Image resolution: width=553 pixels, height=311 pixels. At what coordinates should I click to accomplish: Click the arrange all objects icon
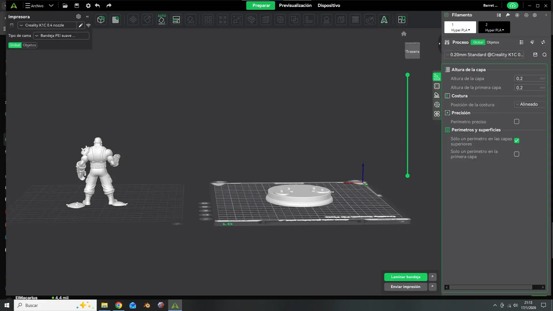176,20
